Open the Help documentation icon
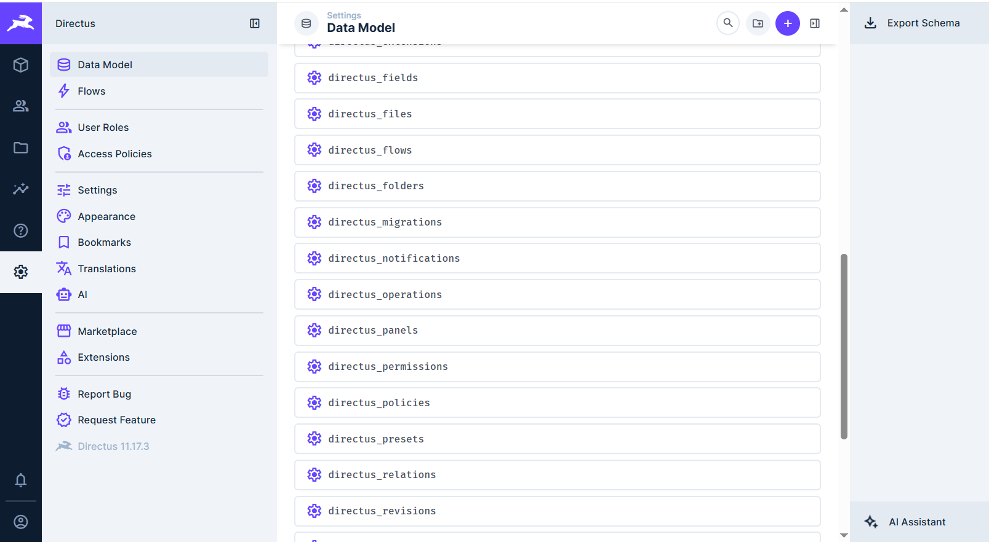Image resolution: width=989 pixels, height=542 pixels. click(x=21, y=230)
